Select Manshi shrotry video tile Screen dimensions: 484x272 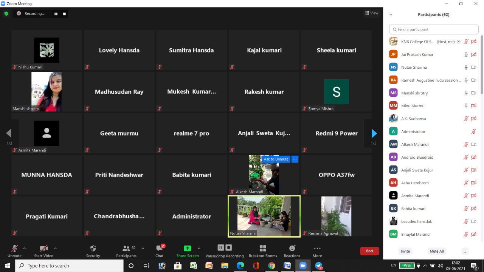coord(47,91)
